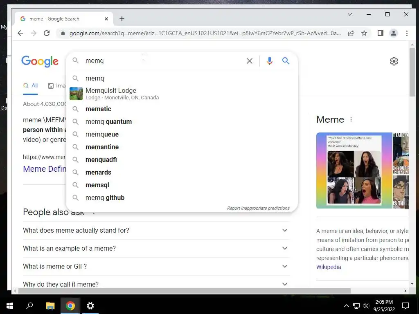
Task: Switch to Chrome on the taskbar
Action: coord(70,306)
